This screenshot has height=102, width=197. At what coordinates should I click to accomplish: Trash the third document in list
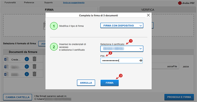34,74
